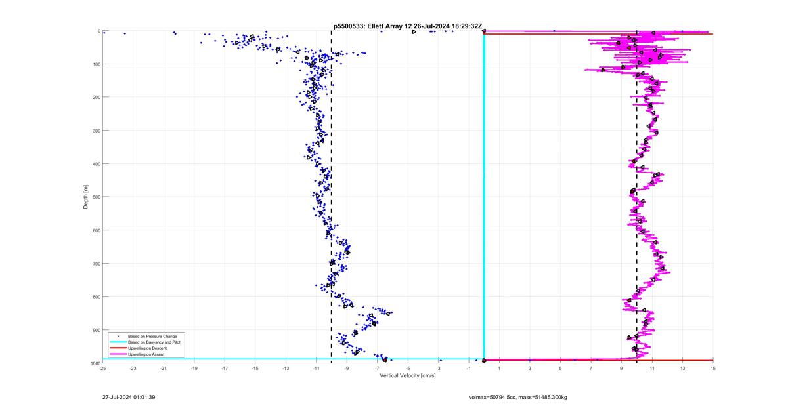788x408 pixels.
Task: Click the positive velocity tick label 9
Action: coord(621,369)
